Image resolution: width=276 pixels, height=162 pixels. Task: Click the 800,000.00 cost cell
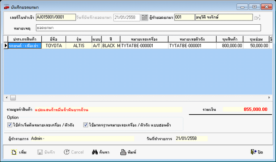click(230, 46)
